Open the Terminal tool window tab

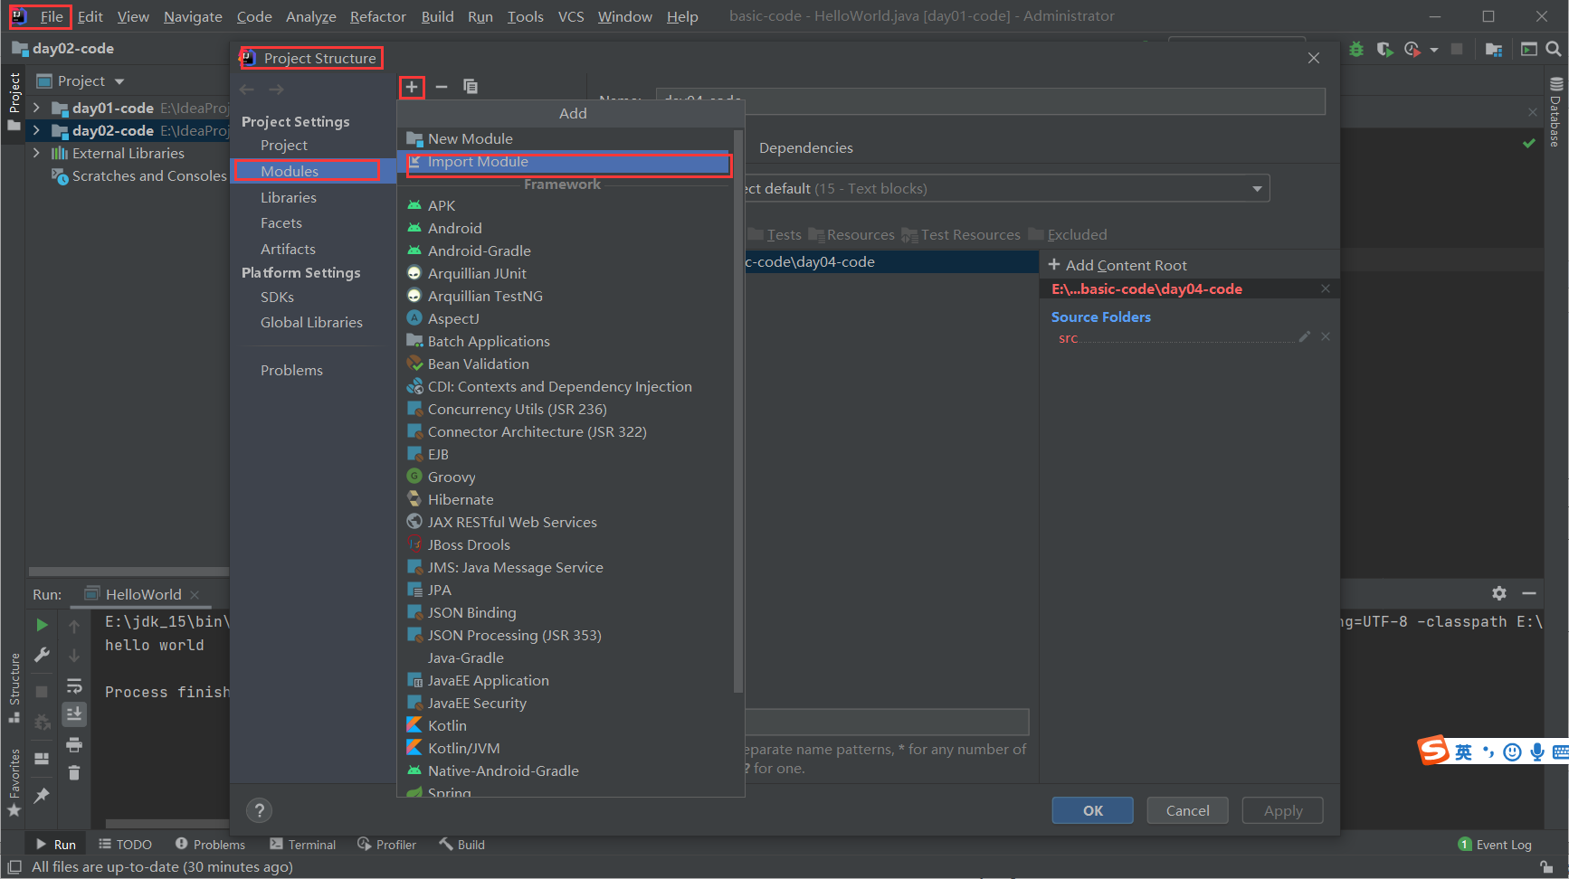(302, 845)
